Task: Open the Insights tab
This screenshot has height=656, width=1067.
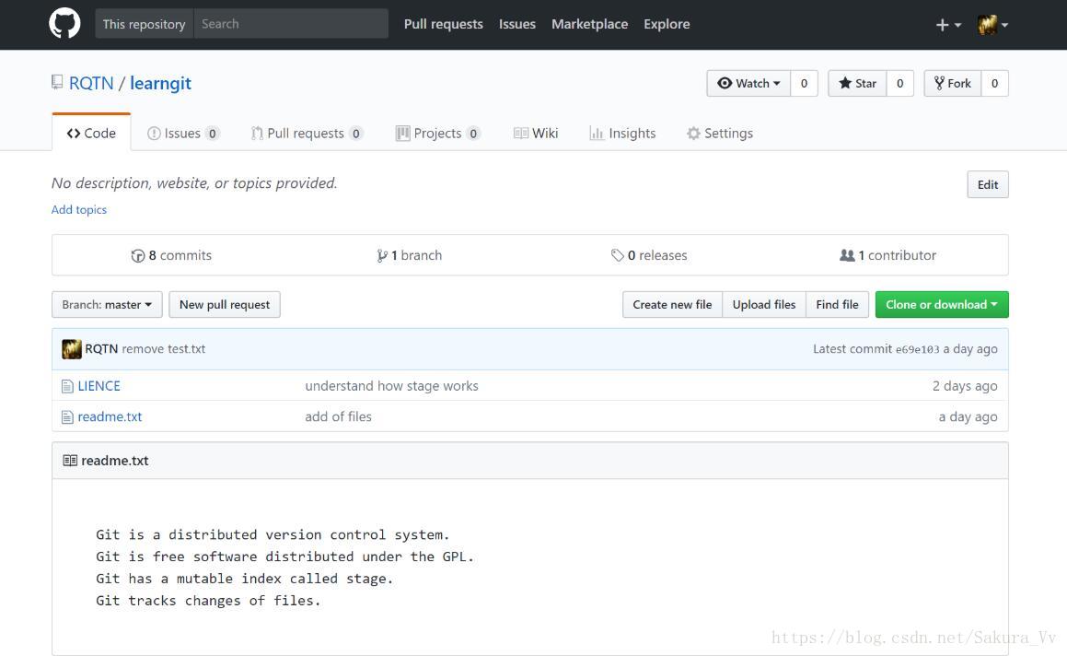Action: pyautogui.click(x=622, y=134)
